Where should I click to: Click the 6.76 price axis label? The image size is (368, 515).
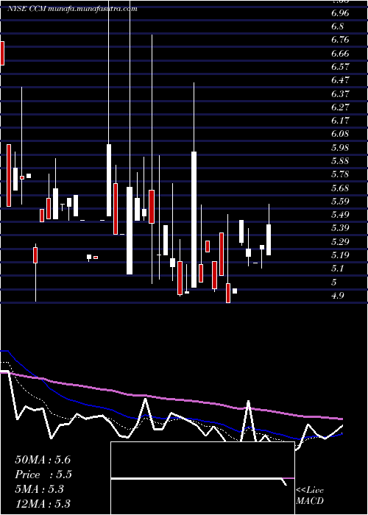point(340,40)
